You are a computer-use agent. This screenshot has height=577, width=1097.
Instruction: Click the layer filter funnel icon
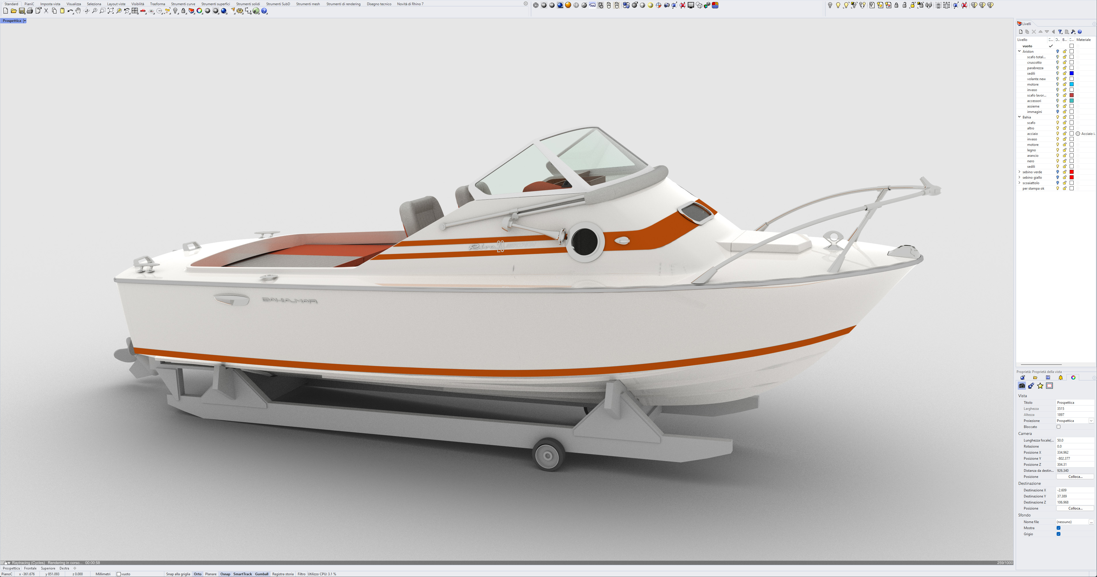pyautogui.click(x=1060, y=32)
